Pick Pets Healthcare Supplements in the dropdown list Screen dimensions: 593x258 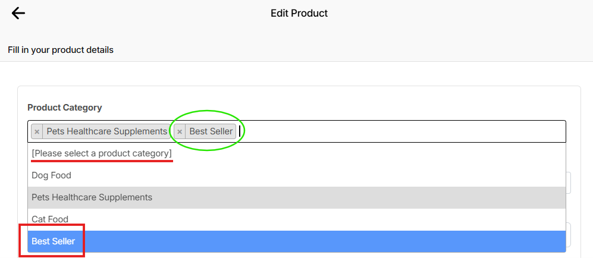point(92,197)
